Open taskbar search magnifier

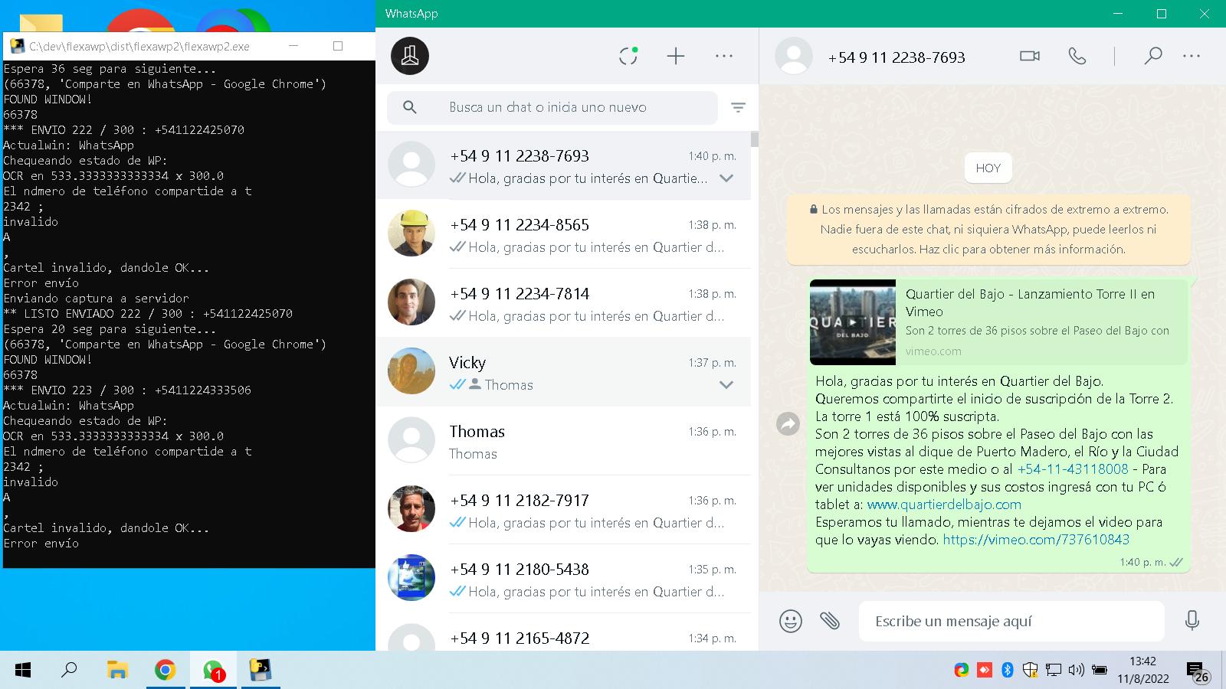pyautogui.click(x=69, y=671)
